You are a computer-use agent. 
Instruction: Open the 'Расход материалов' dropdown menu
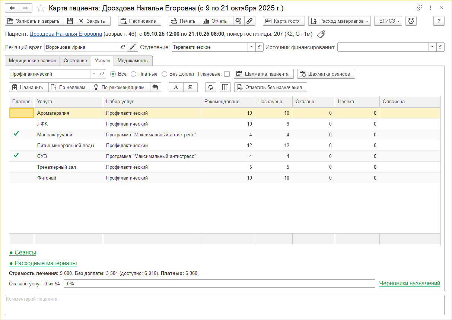click(x=339, y=21)
